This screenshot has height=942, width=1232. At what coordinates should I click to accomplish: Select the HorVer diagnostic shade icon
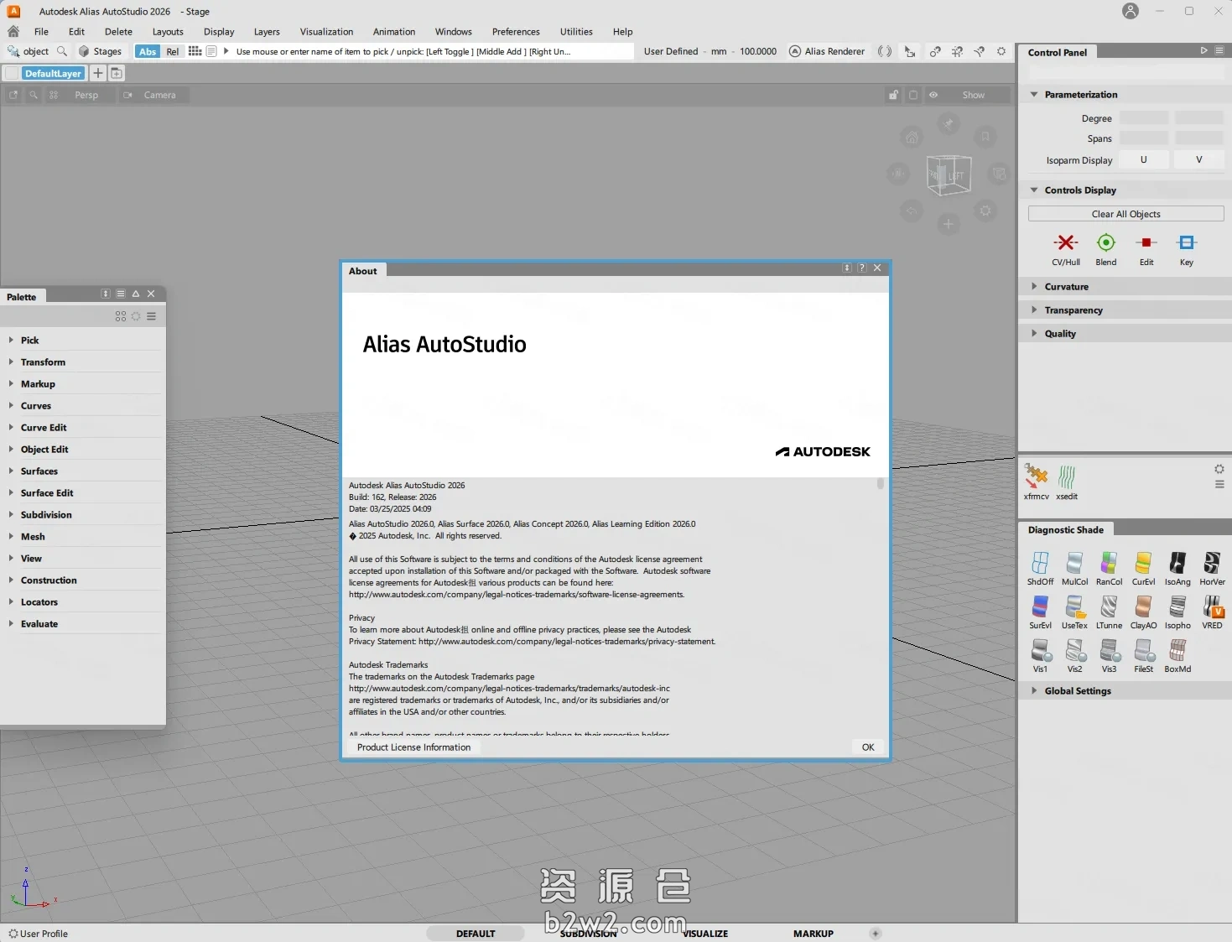(x=1212, y=563)
